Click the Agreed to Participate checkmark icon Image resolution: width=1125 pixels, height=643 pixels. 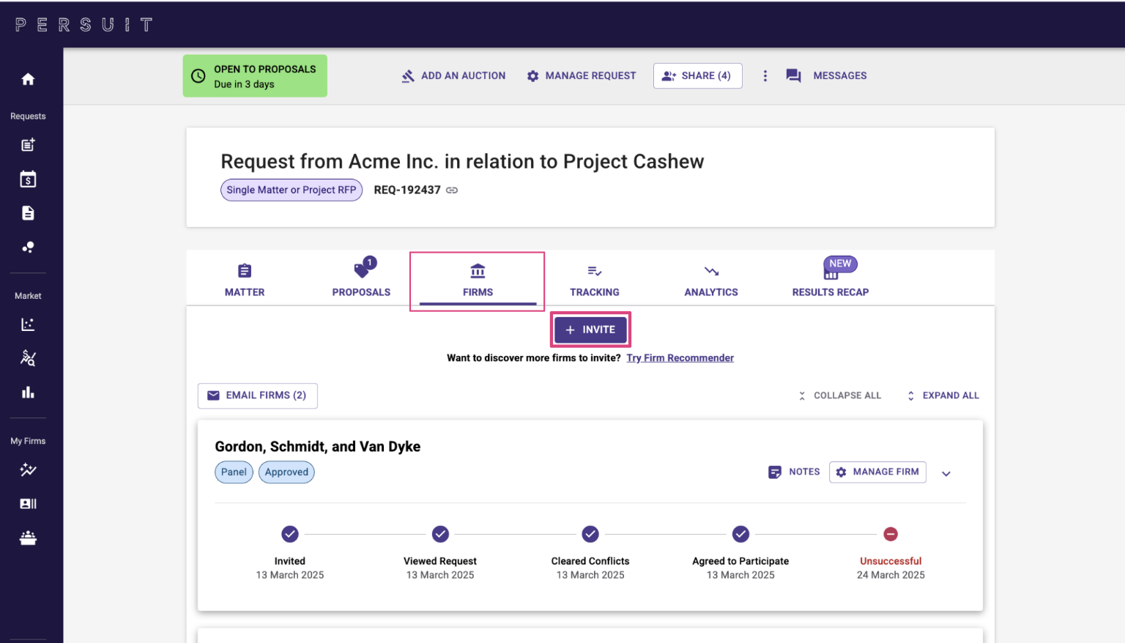(740, 534)
